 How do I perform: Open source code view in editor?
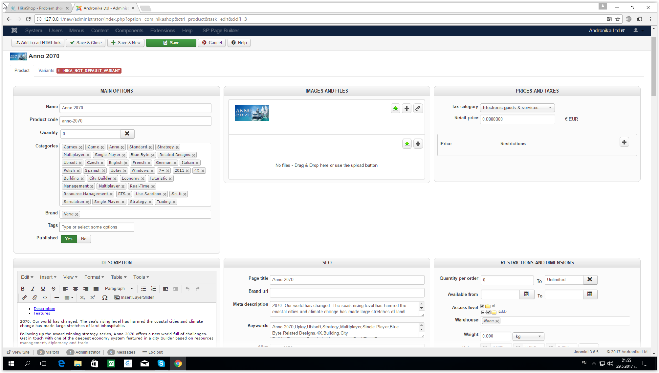pos(45,298)
